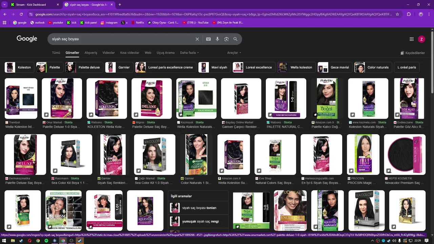Open the on-screen keyboard input tool
Screen dimensions: 434x244
pos(208,39)
